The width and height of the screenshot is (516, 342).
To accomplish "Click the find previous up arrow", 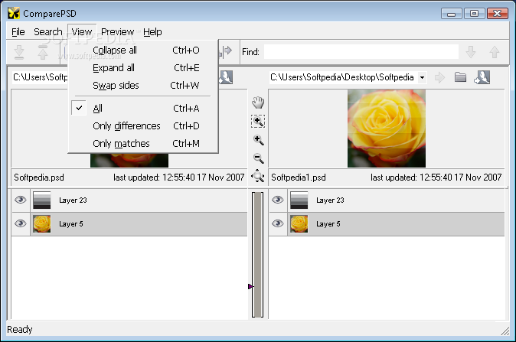I will [x=495, y=52].
